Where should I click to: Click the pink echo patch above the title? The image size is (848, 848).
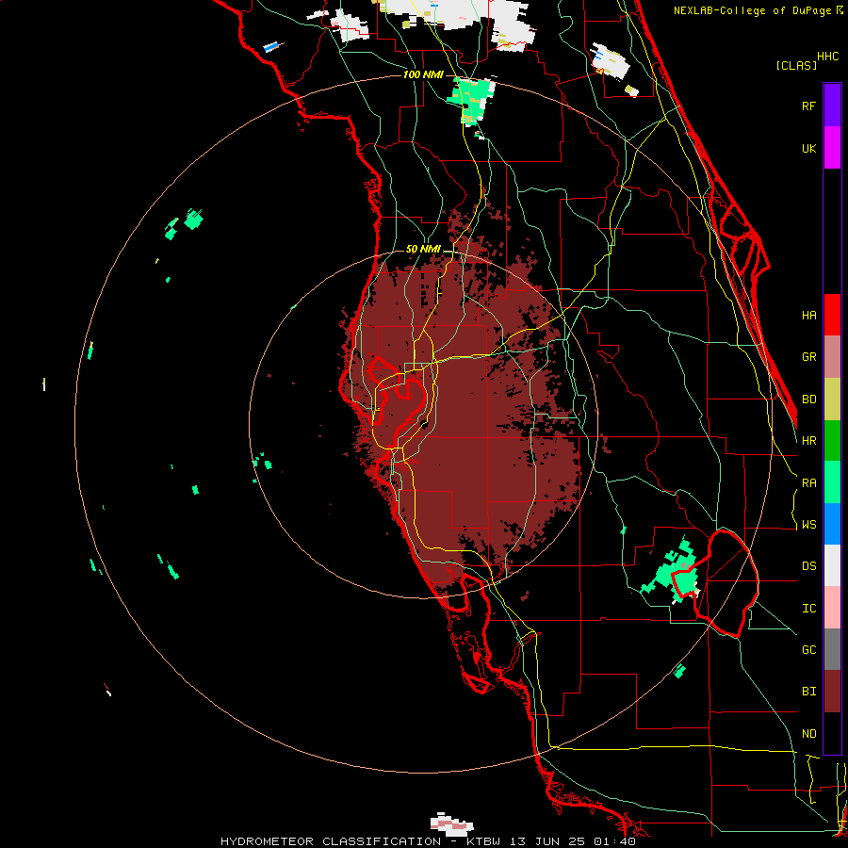pyautogui.click(x=452, y=824)
